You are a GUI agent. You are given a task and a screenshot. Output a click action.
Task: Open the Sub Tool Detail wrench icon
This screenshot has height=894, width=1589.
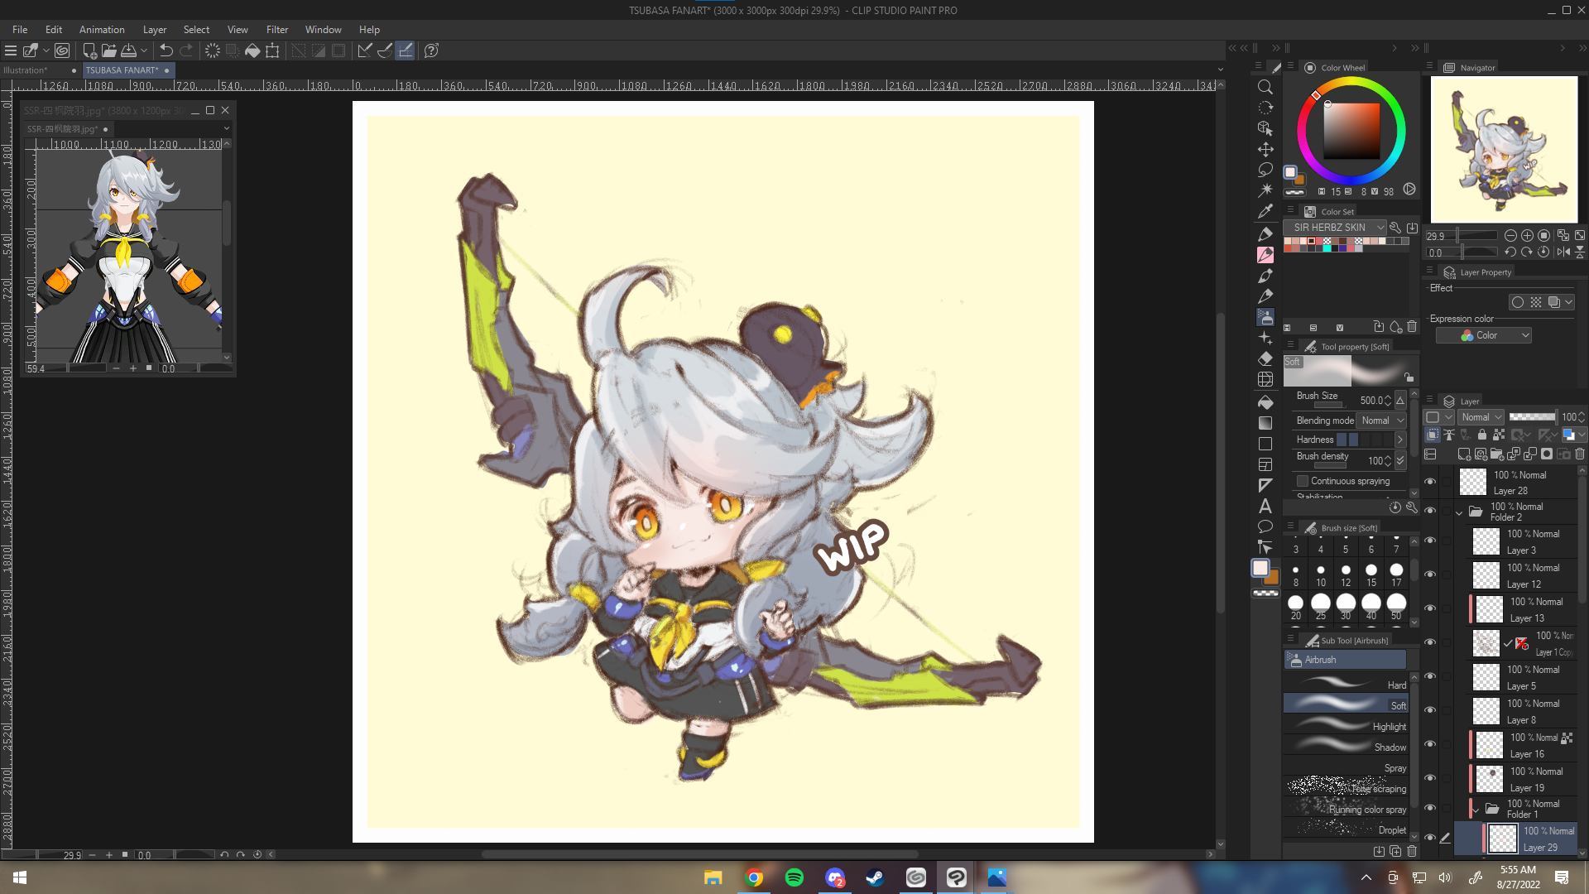pyautogui.click(x=1412, y=508)
